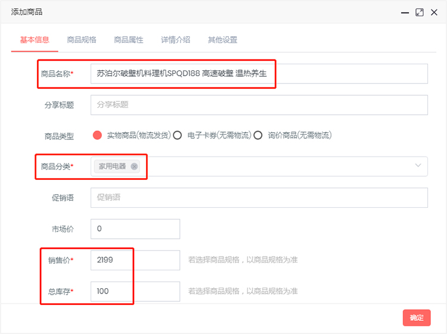Open the 商品规格 tab

click(82, 39)
